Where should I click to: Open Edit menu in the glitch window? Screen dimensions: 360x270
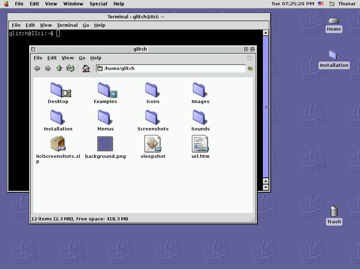(52, 58)
